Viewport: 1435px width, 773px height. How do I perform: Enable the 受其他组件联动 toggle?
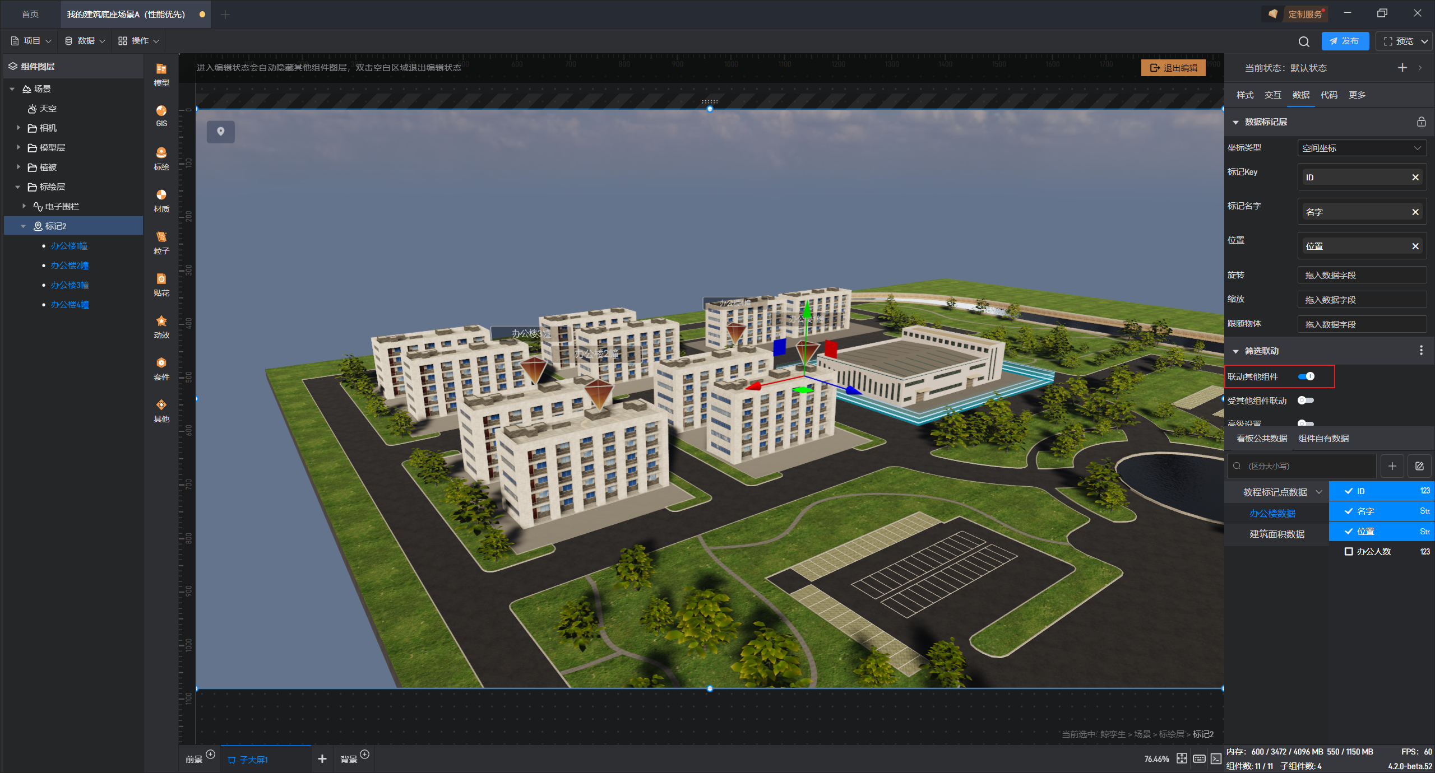(x=1306, y=401)
